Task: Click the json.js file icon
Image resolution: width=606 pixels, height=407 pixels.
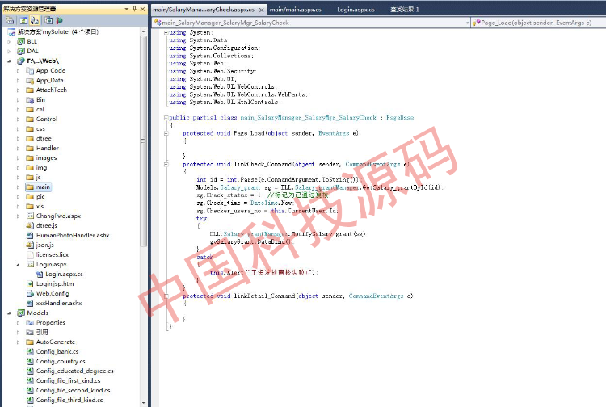Action: (30, 245)
